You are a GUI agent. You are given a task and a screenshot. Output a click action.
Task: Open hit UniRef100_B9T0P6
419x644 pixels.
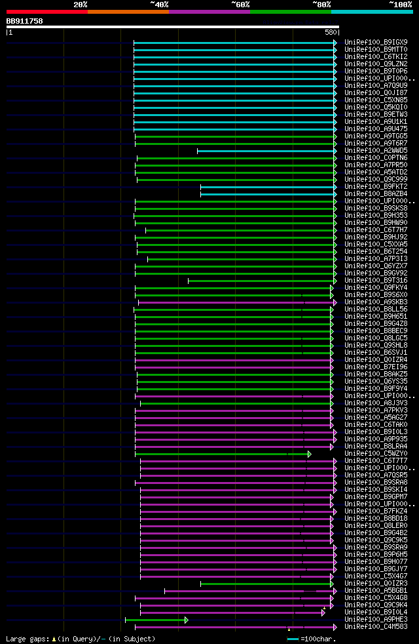pyautogui.click(x=376, y=71)
